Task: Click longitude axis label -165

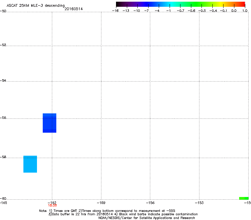Action: tap(3, 203)
